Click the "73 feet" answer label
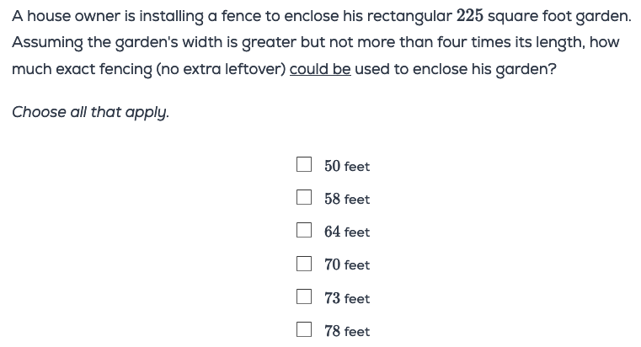This screenshot has width=641, height=347. tap(347, 298)
